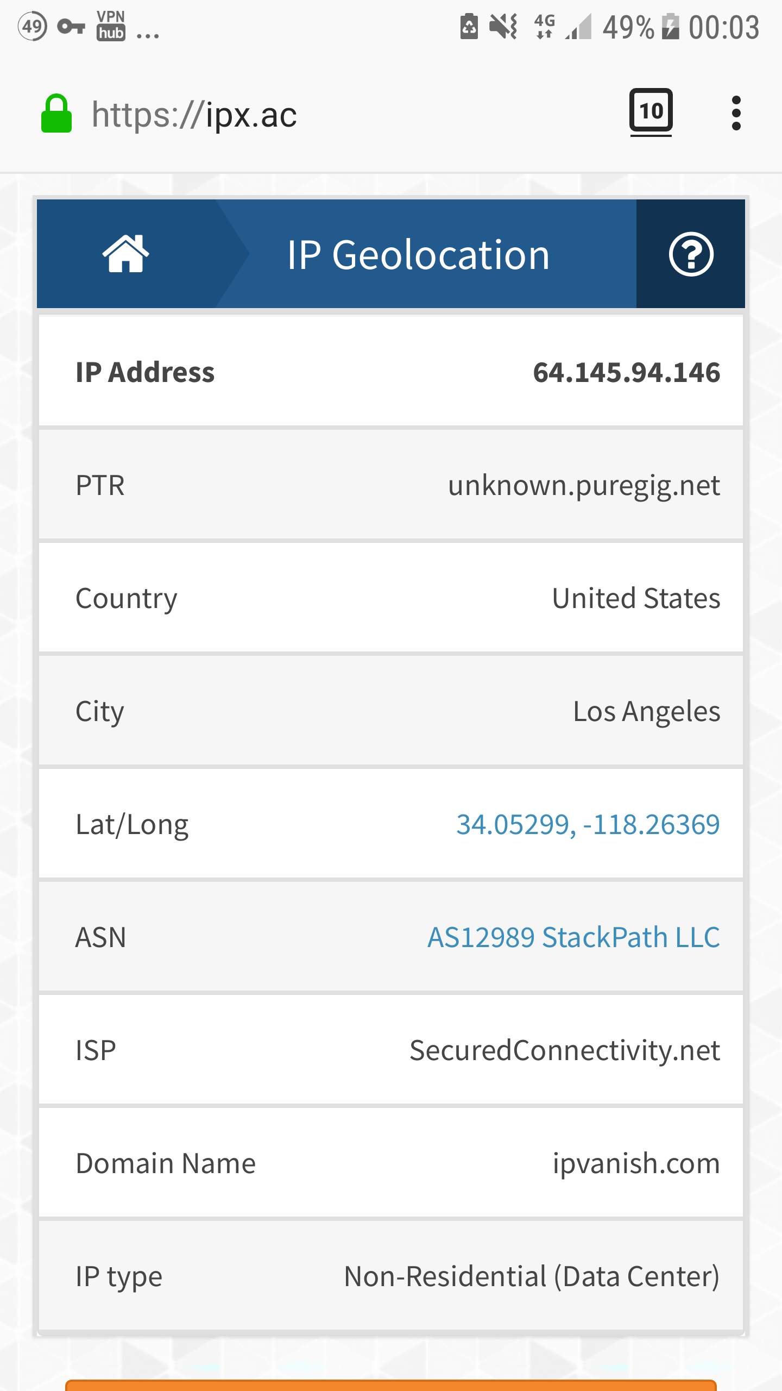Tap the clock showing 00:03
The width and height of the screenshot is (782, 1391).
724,27
